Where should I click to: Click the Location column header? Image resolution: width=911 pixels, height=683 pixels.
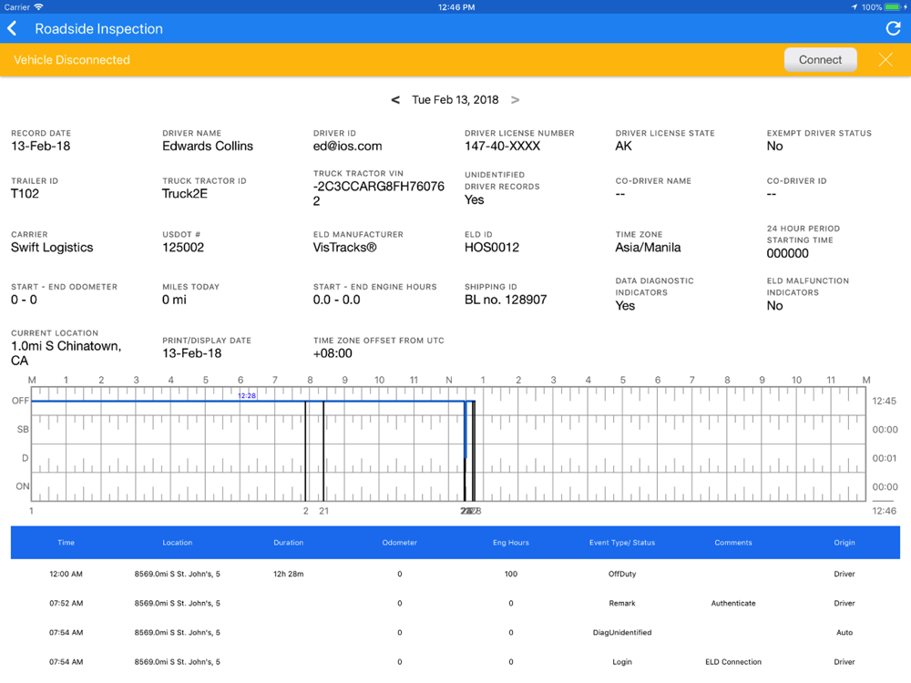tap(178, 543)
